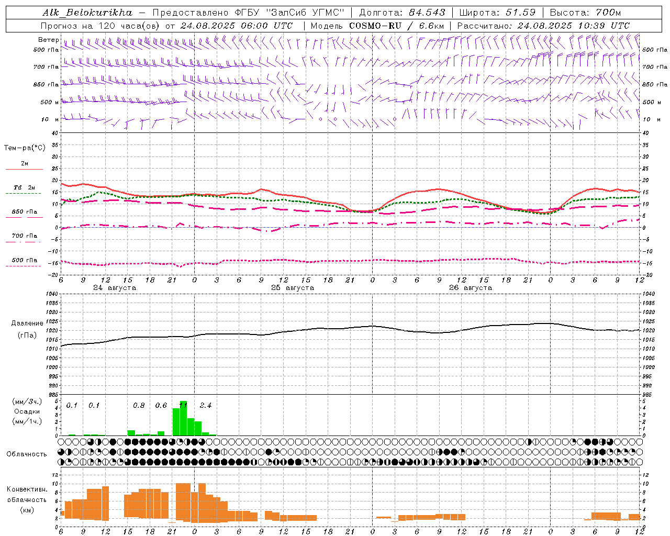Click the Ветер wind section label
The image size is (670, 536).
[x=49, y=40]
